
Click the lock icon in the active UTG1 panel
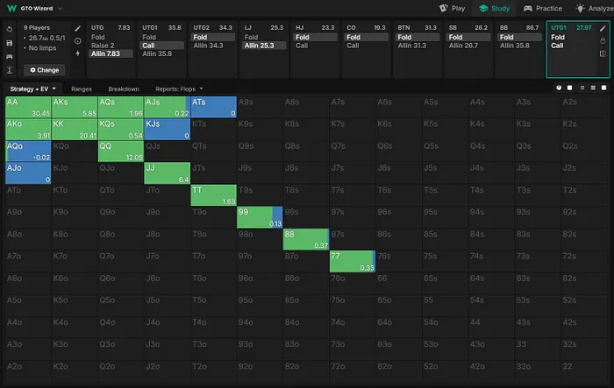603,40
